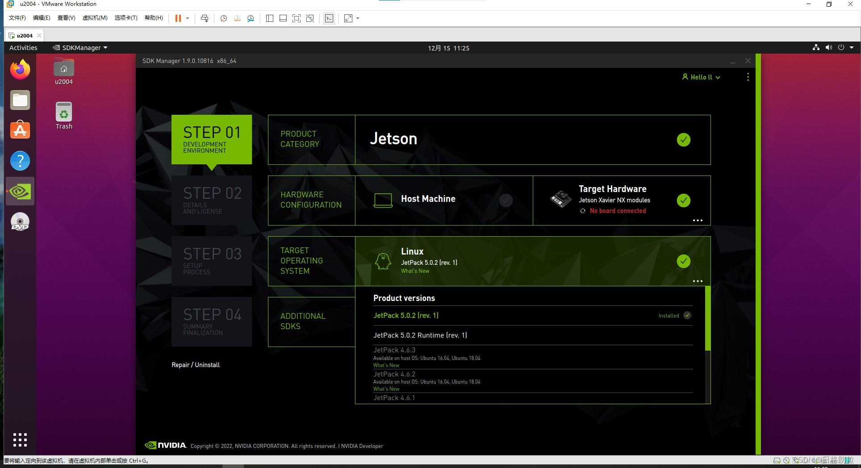This screenshot has width=861, height=468.
Task: Open the VMware 文件(F) menu
Action: pyautogui.click(x=17, y=18)
